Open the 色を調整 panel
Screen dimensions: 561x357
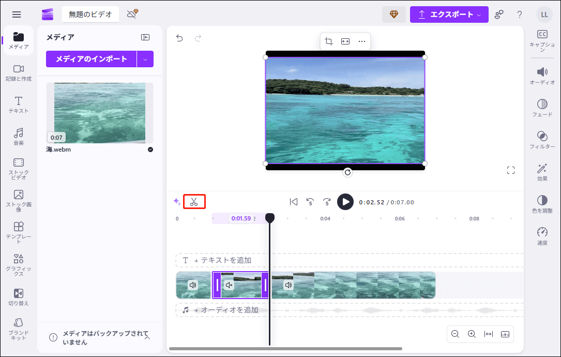(542, 203)
